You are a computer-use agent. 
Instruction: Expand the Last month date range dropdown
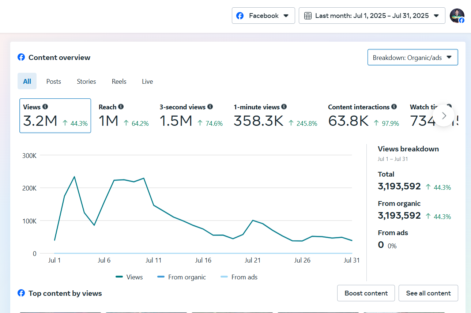tap(372, 16)
